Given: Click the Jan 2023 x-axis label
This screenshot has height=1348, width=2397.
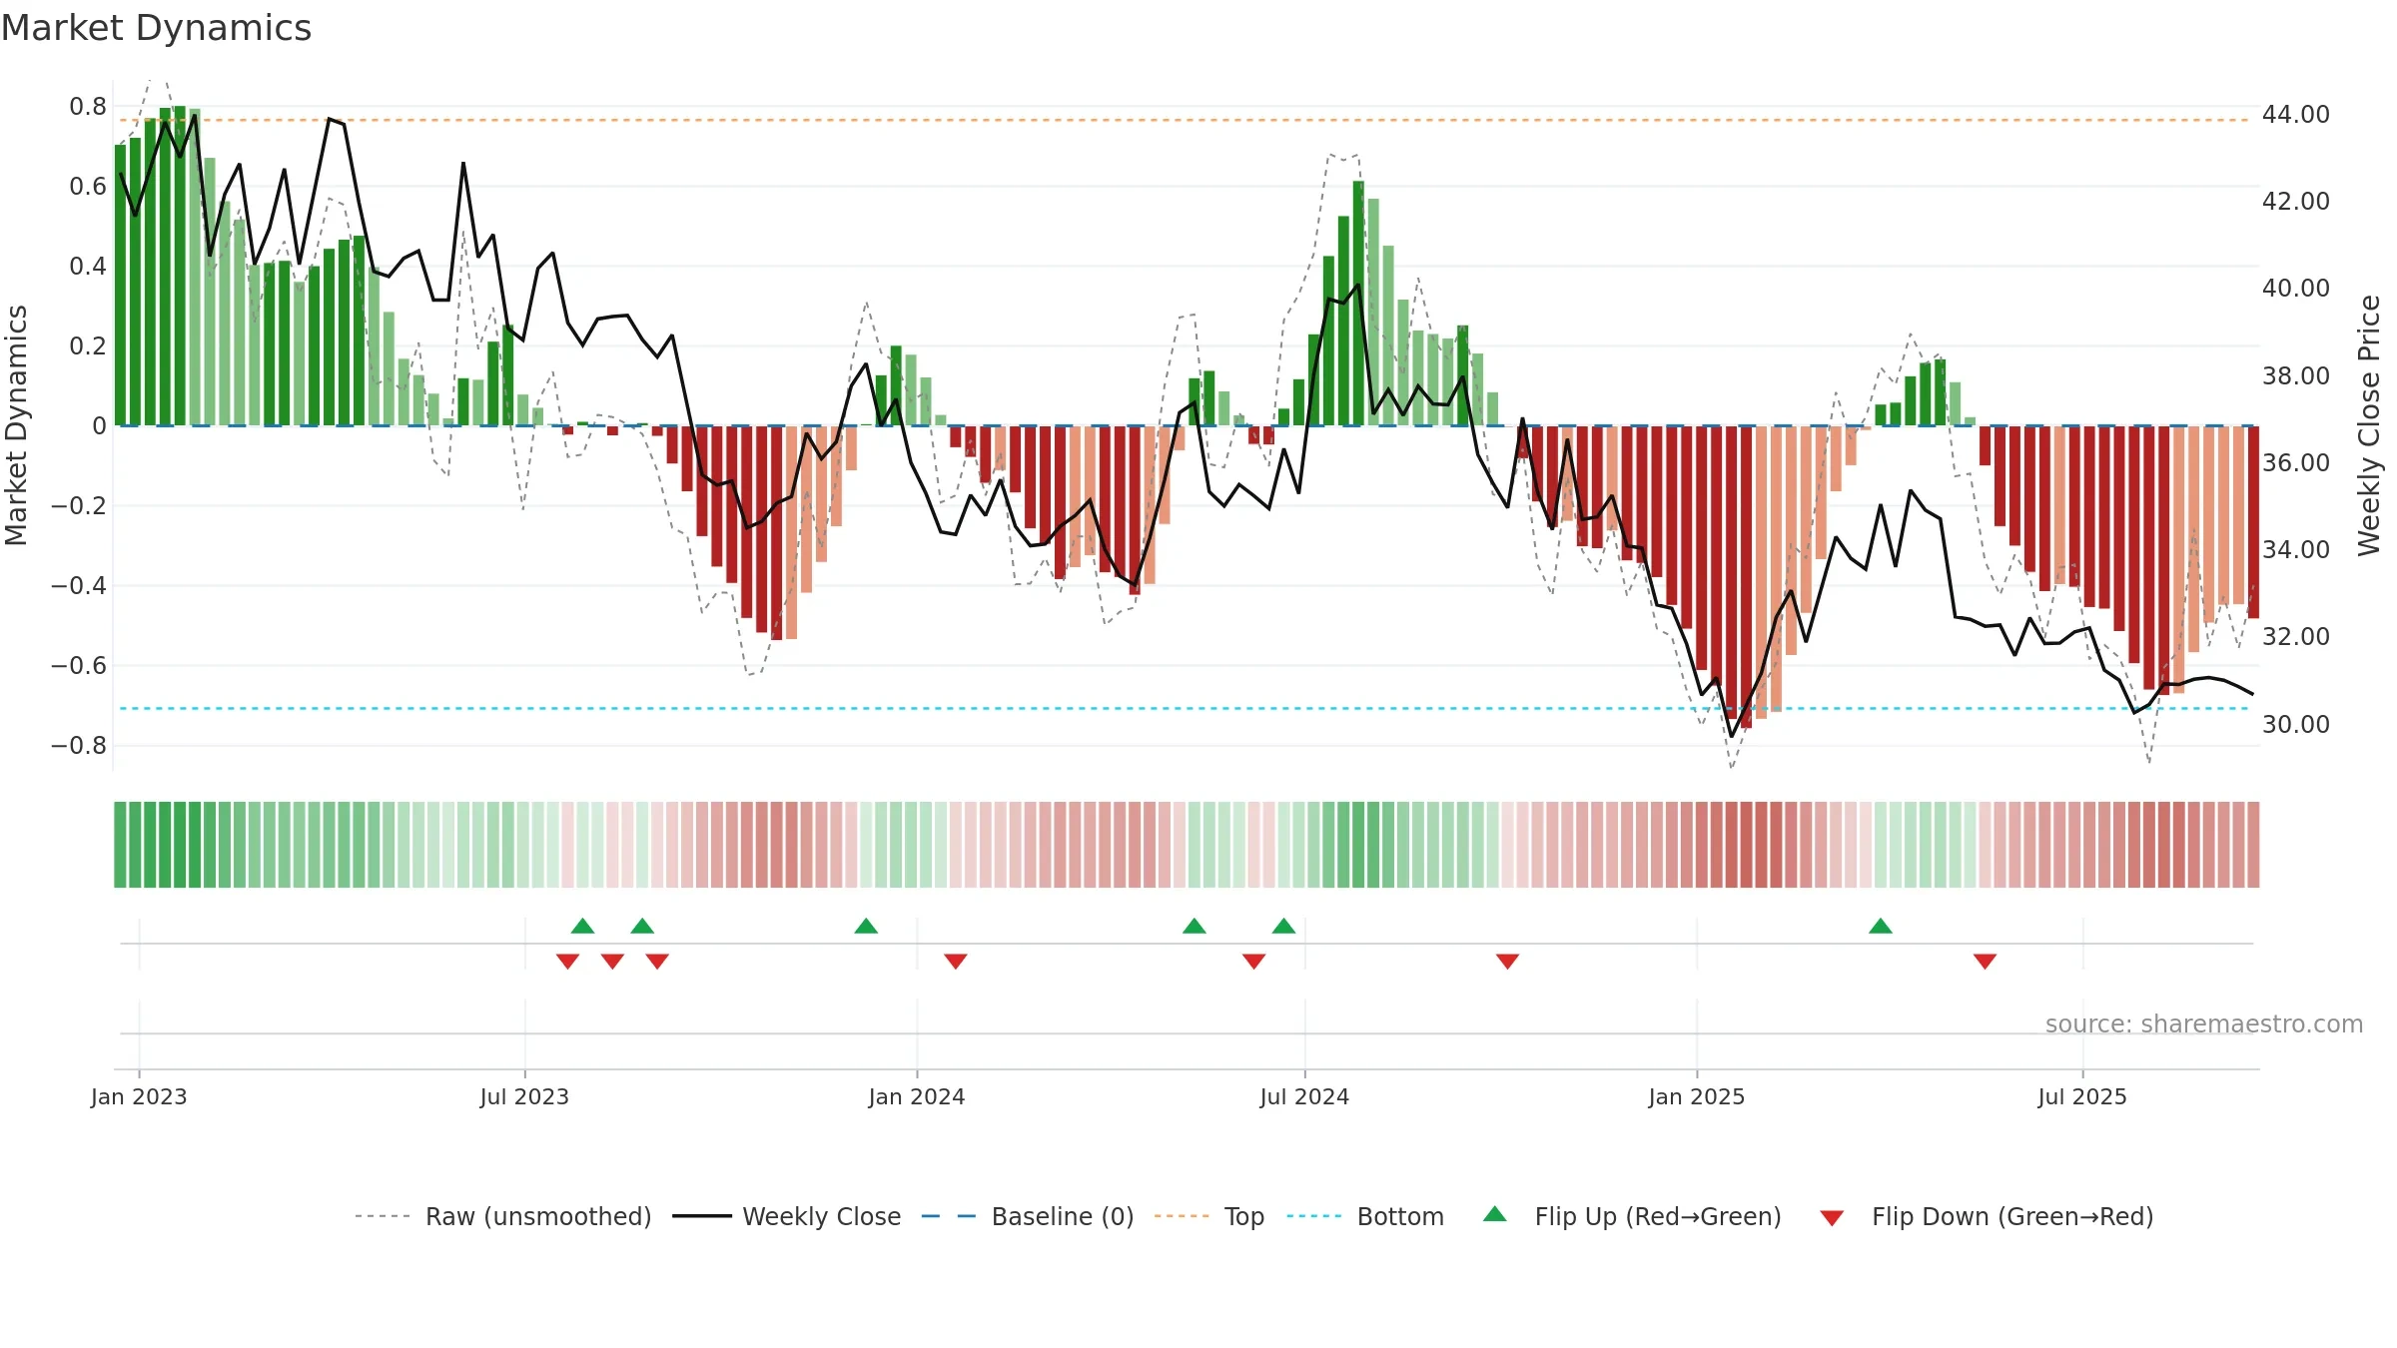Looking at the screenshot, I should 139,1096.
